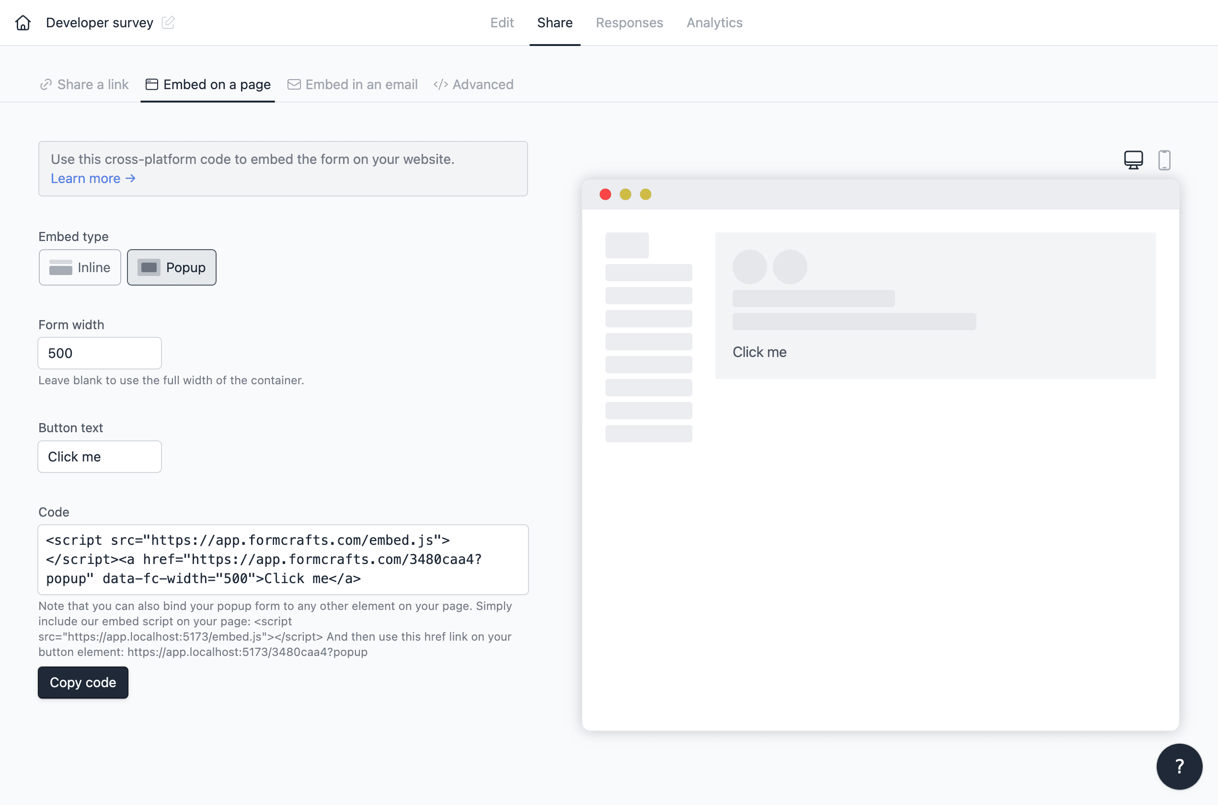Click the Embed in an email icon
Image resolution: width=1218 pixels, height=805 pixels.
(x=294, y=84)
